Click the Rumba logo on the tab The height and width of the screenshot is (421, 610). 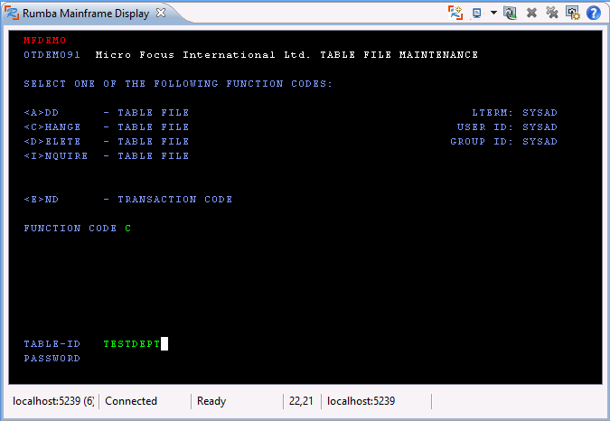(13, 14)
